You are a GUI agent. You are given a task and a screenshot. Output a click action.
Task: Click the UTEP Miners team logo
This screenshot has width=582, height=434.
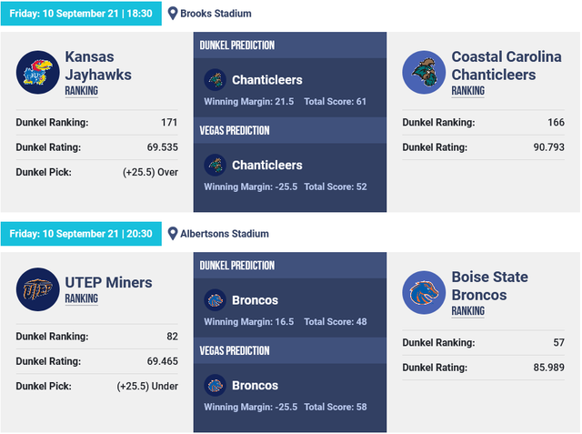(37, 289)
